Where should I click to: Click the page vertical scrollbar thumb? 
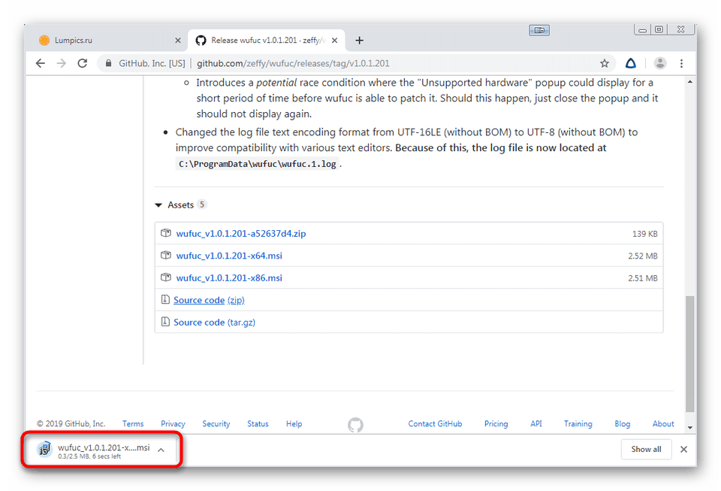click(689, 354)
